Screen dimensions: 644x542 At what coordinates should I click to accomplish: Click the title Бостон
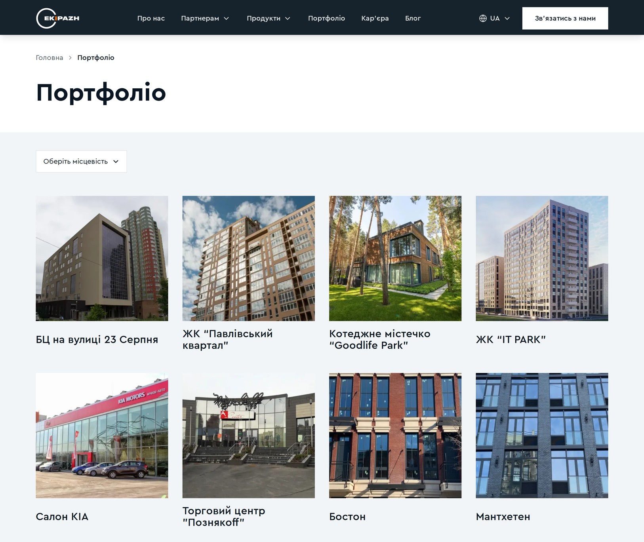click(347, 517)
